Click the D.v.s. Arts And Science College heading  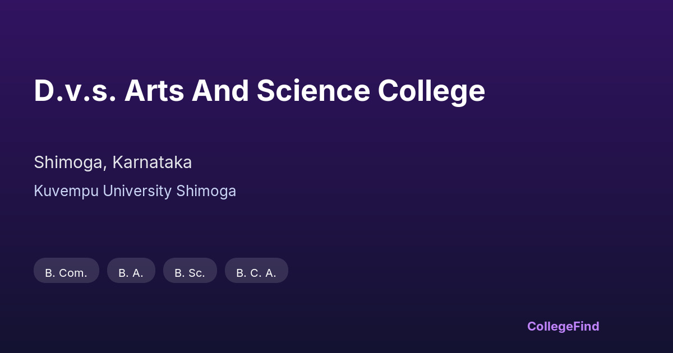259,91
